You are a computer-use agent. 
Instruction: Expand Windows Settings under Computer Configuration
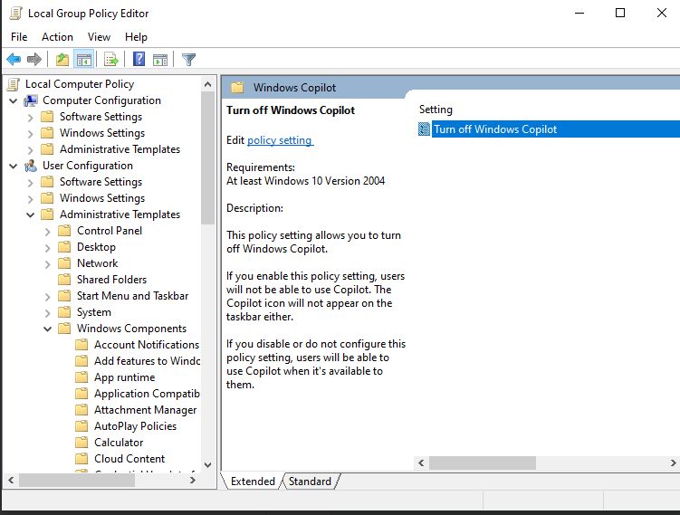[30, 134]
